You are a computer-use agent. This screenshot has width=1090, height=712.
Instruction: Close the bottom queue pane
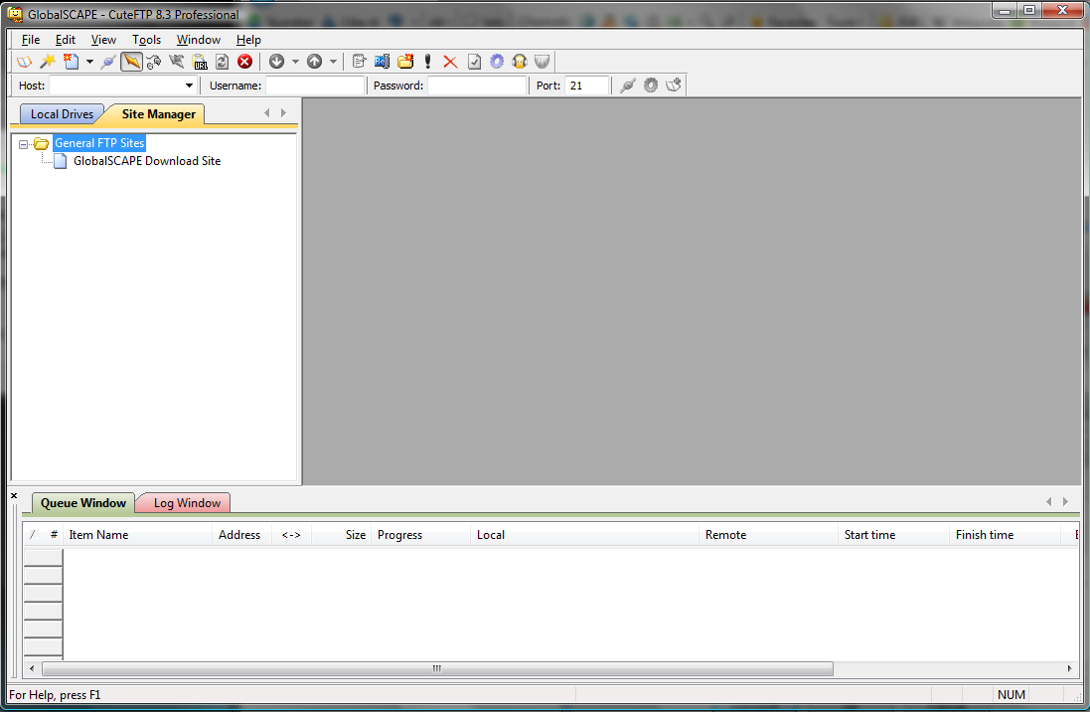coord(14,495)
